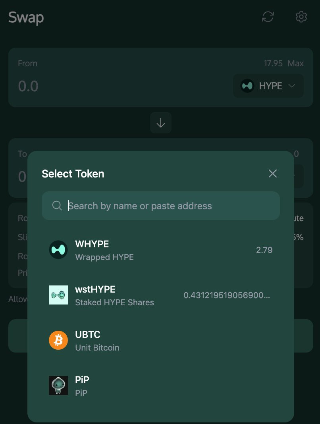Click the HYPE logo in From field

[x=247, y=86]
